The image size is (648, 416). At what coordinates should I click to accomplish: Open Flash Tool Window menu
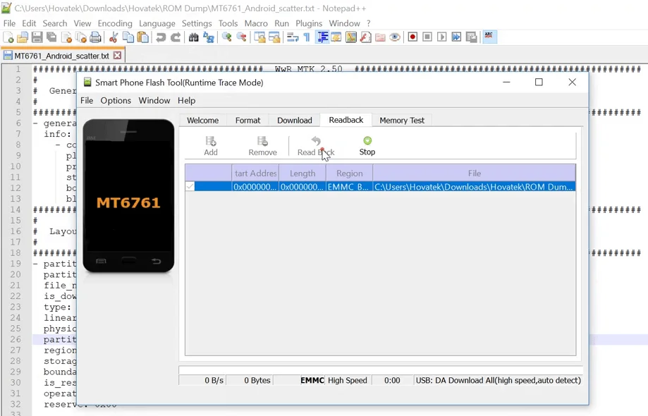coord(154,100)
